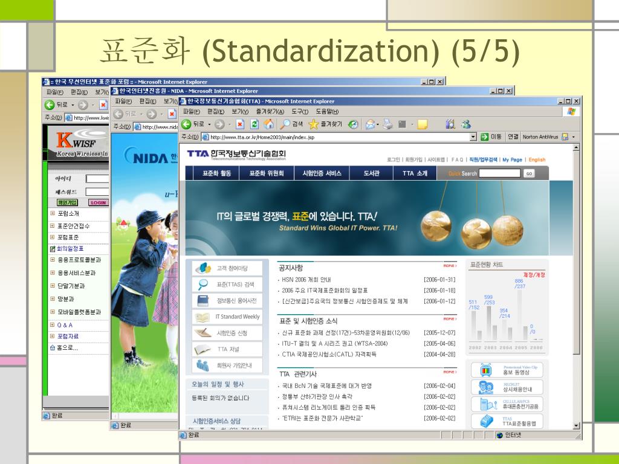The height and width of the screenshot is (464, 619).
Task: Click the 검색 search icon in TTA toolbar
Action: 285,124
